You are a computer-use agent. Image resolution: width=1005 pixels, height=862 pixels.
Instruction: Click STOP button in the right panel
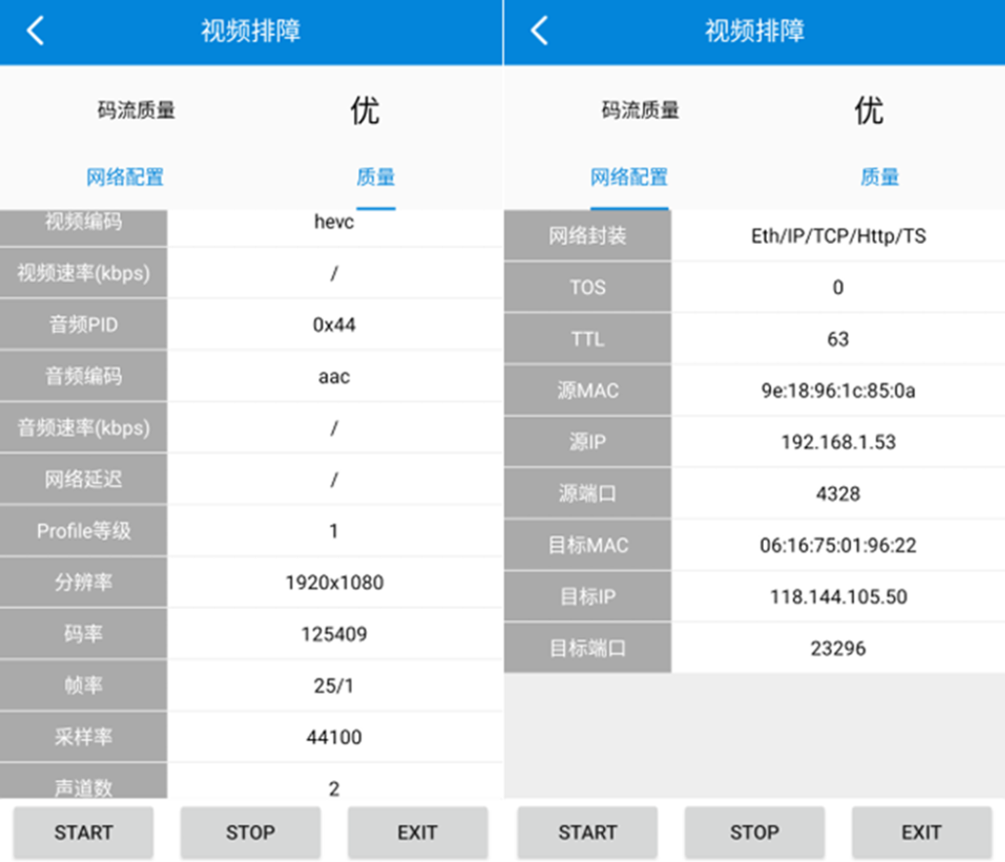(754, 832)
